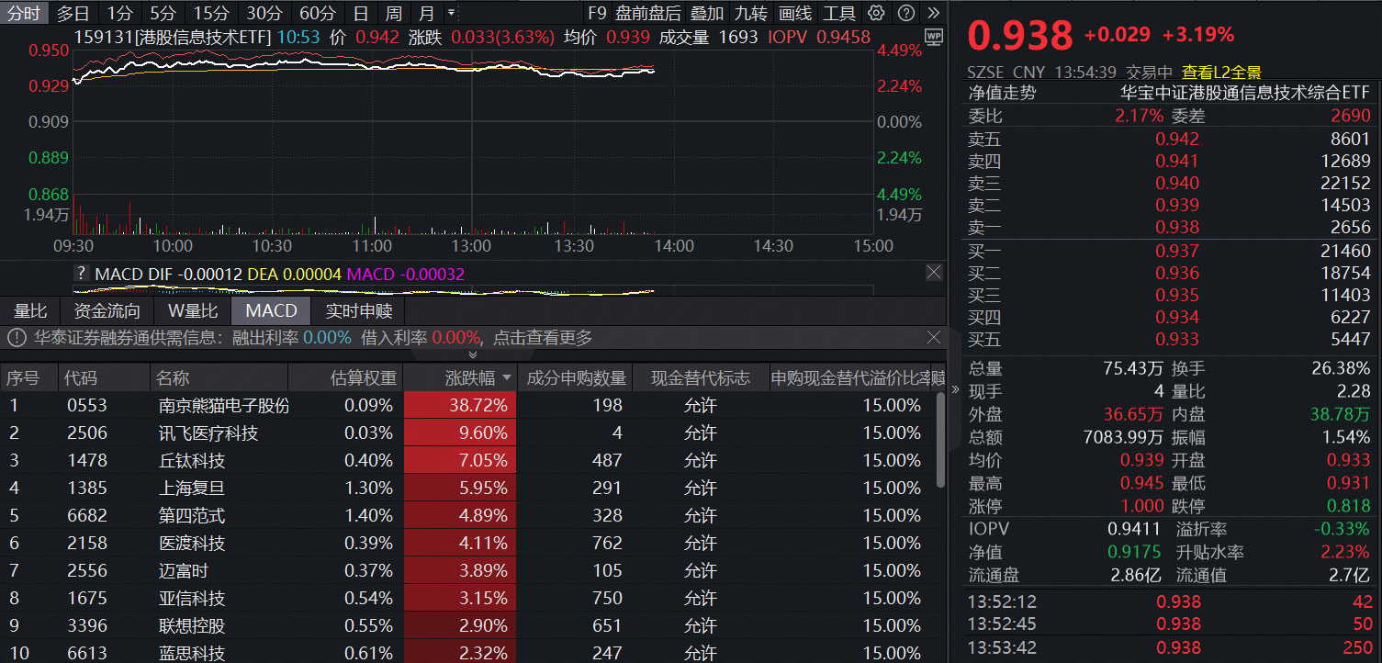This screenshot has height=663, width=1382.
Task: Close the MACD indicator sub-panel
Action: click(x=933, y=273)
